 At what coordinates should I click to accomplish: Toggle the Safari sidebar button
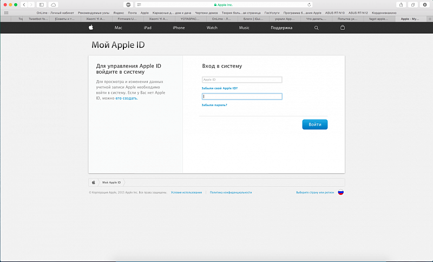pos(42,4)
